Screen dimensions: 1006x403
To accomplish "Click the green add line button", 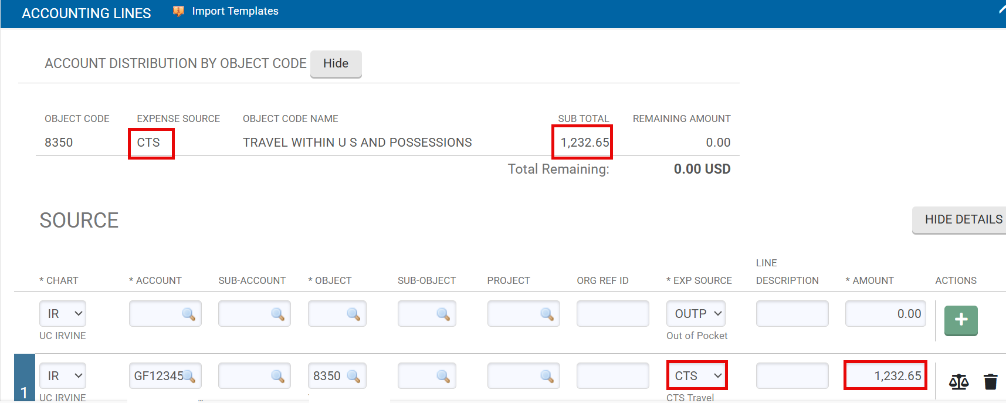I will (x=960, y=320).
